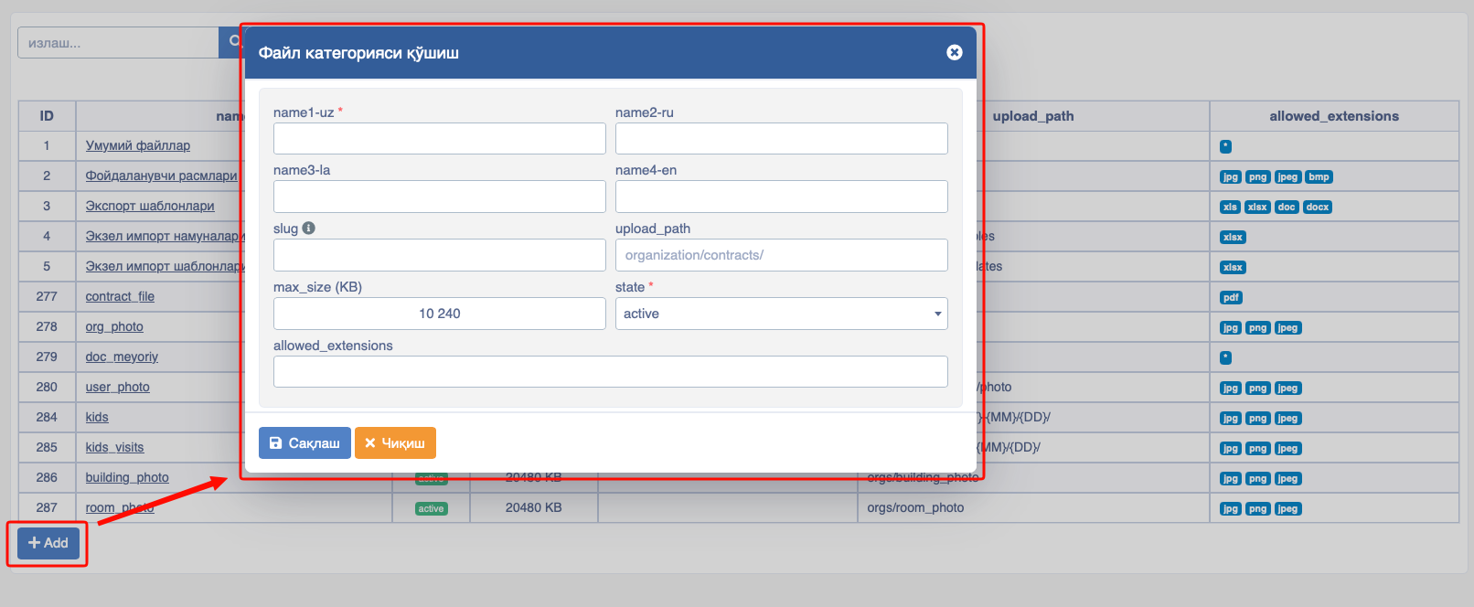1474x607 pixels.
Task: Open the org_photo link
Action: 114,326
